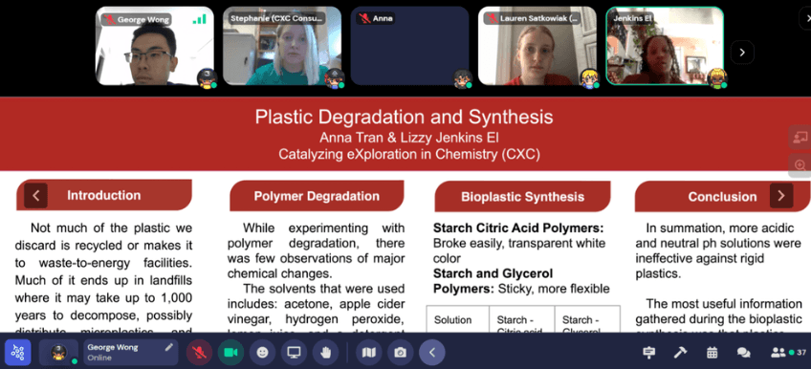Select George Wong's video tile
This screenshot has height=369, width=811.
coord(155,46)
